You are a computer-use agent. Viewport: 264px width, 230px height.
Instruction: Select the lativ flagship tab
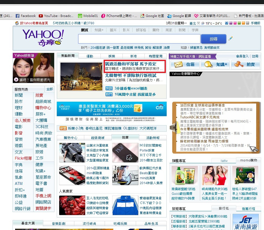[224, 161]
